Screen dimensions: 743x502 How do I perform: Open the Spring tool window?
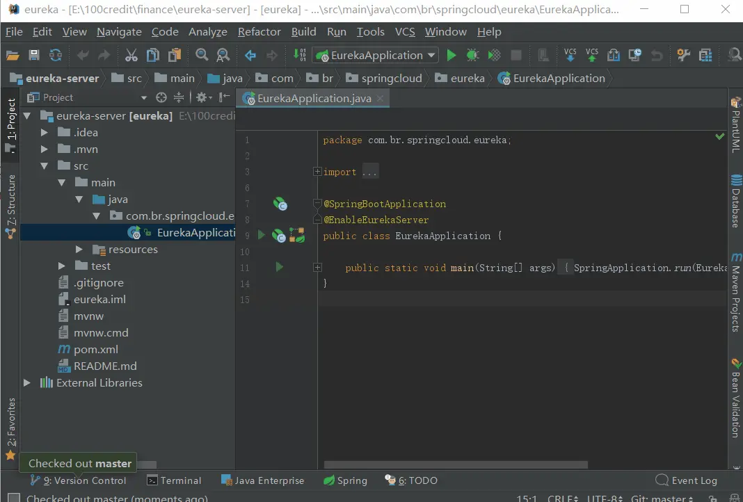point(346,480)
